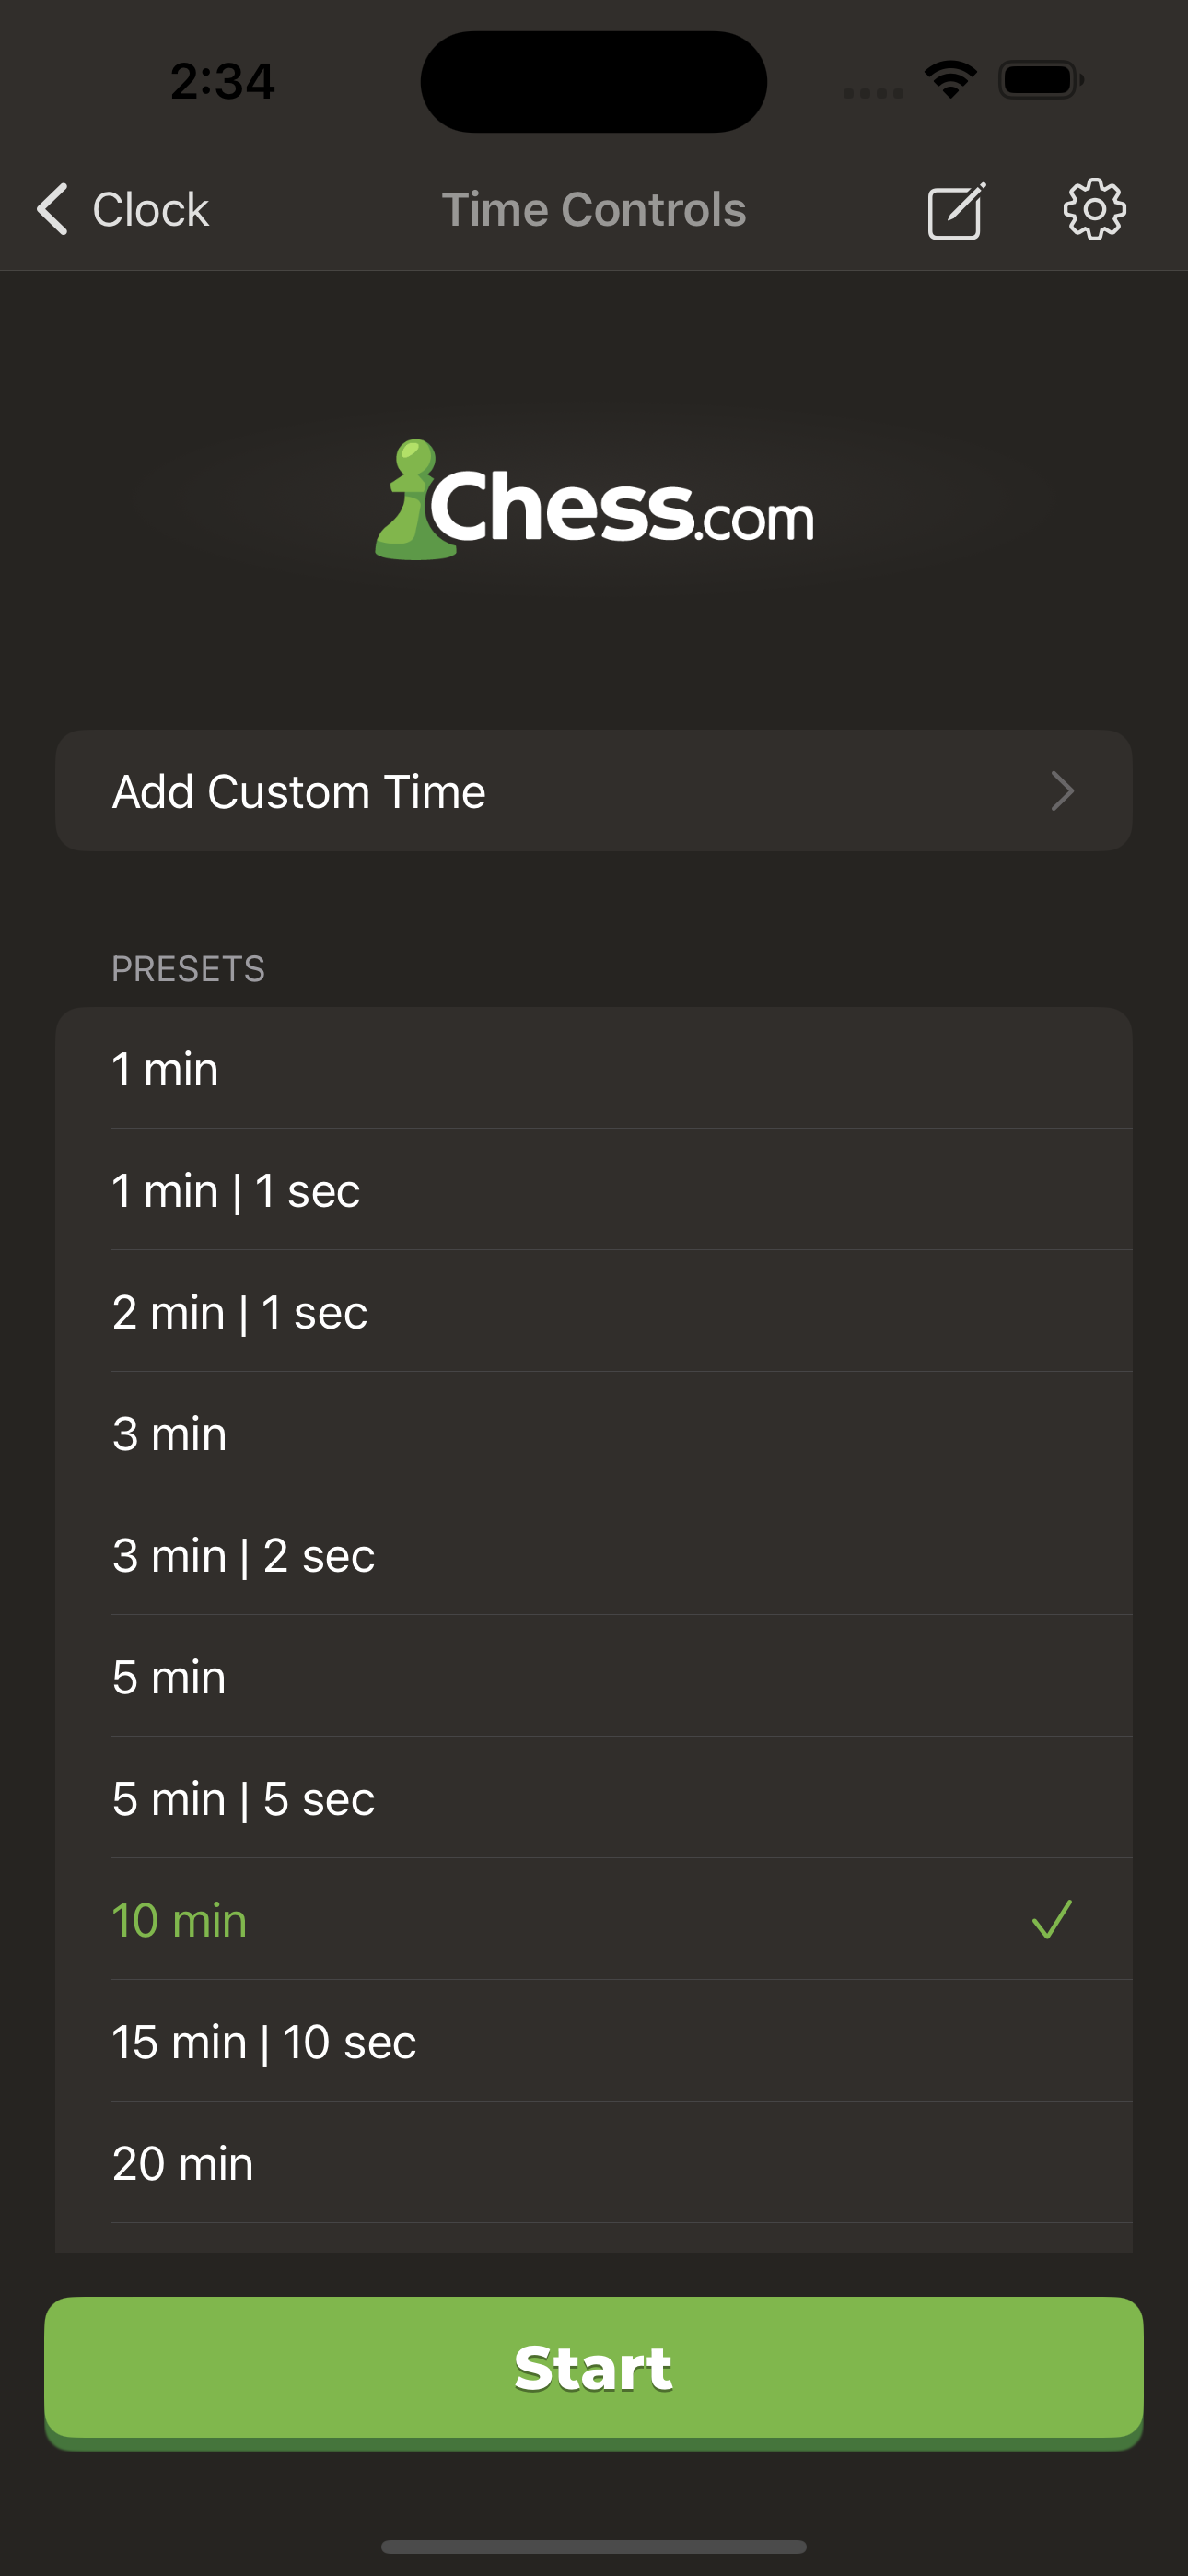Tap the battery indicator icon

click(1040, 80)
